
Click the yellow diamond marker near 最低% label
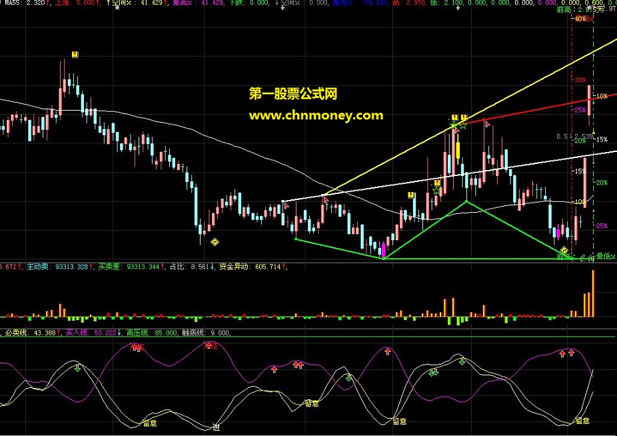[x=564, y=250]
